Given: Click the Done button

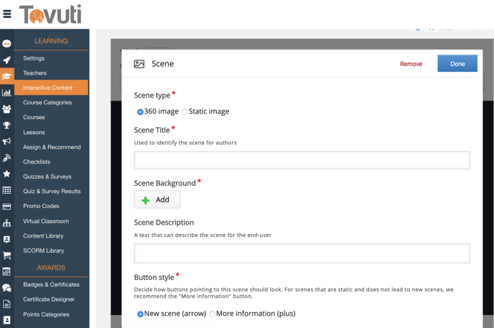Looking at the screenshot, I should click(x=457, y=64).
